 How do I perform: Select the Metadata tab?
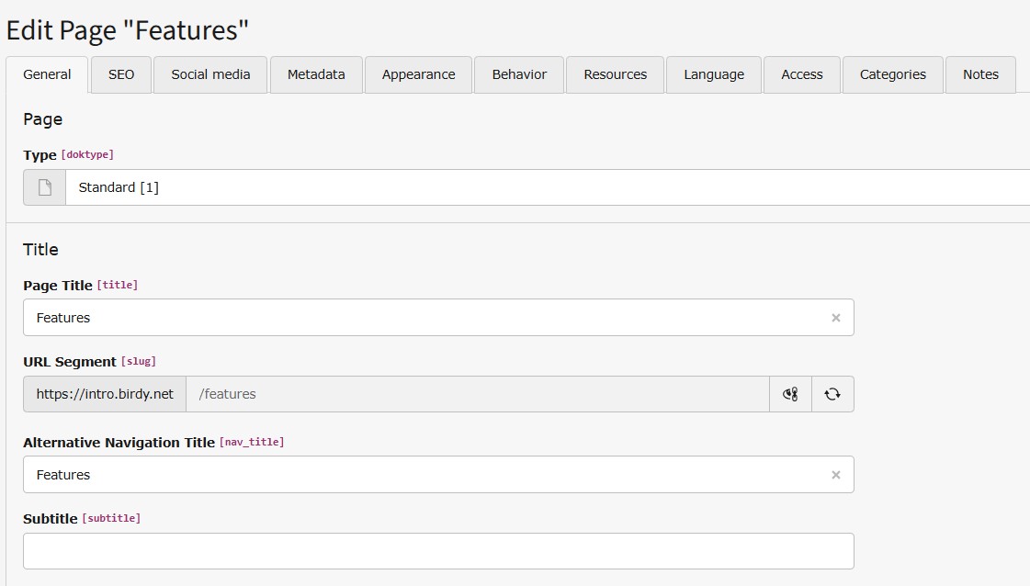click(x=316, y=74)
